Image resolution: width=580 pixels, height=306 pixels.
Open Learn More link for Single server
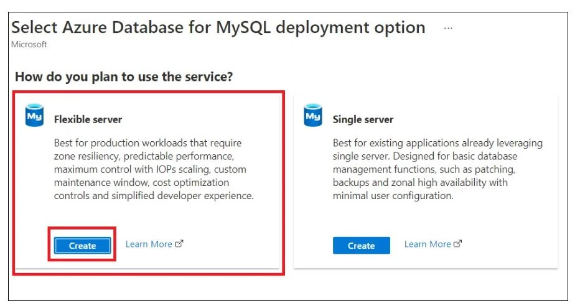tap(433, 244)
